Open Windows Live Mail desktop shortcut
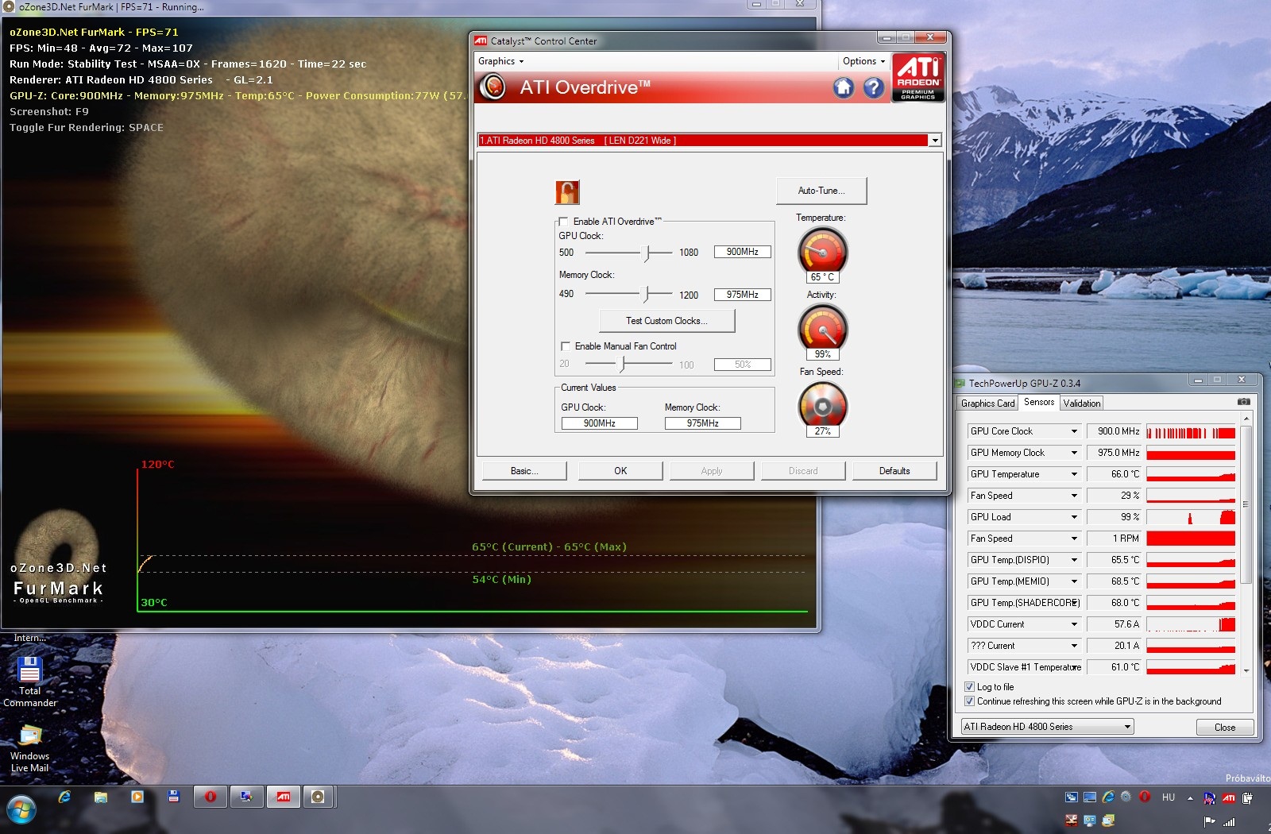 click(30, 749)
